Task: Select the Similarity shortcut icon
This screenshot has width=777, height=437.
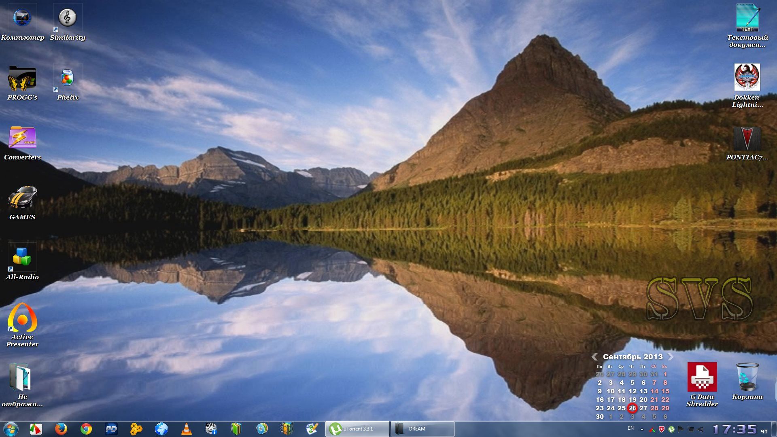Action: click(x=68, y=22)
